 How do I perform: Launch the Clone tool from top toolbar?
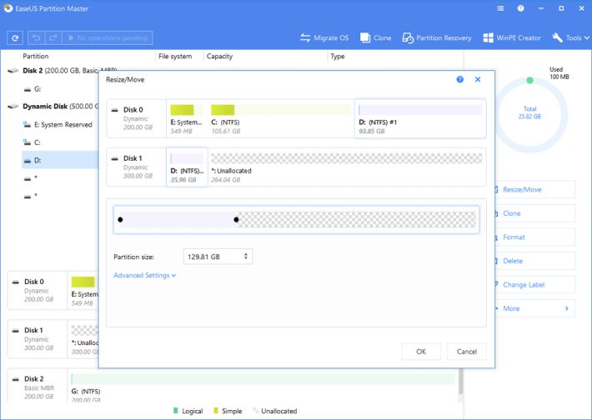click(x=375, y=38)
